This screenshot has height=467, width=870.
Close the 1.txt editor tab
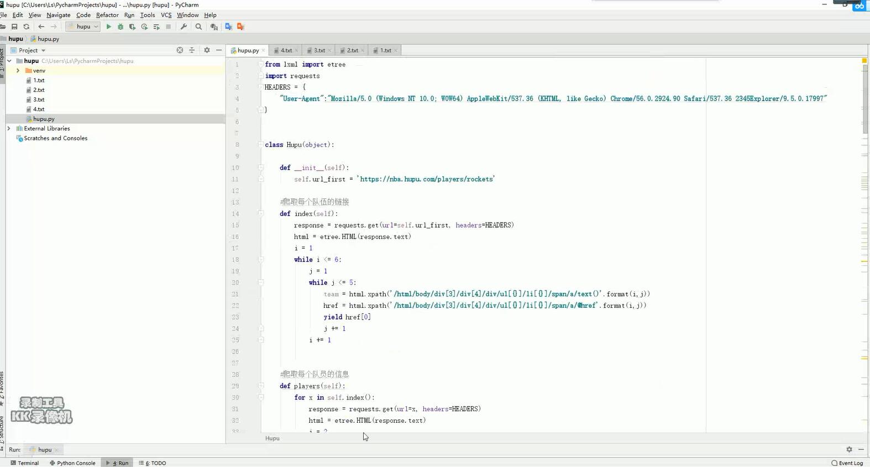(x=396, y=50)
